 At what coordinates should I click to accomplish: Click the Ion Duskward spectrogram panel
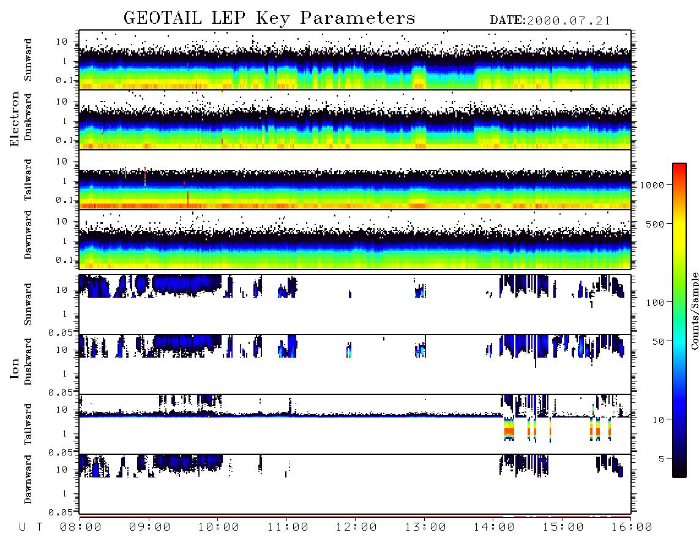click(x=355, y=364)
